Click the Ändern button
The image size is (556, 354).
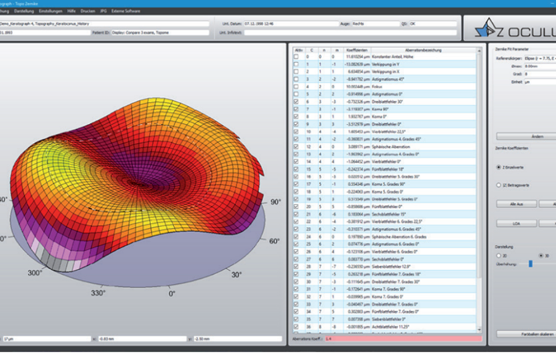526,136
